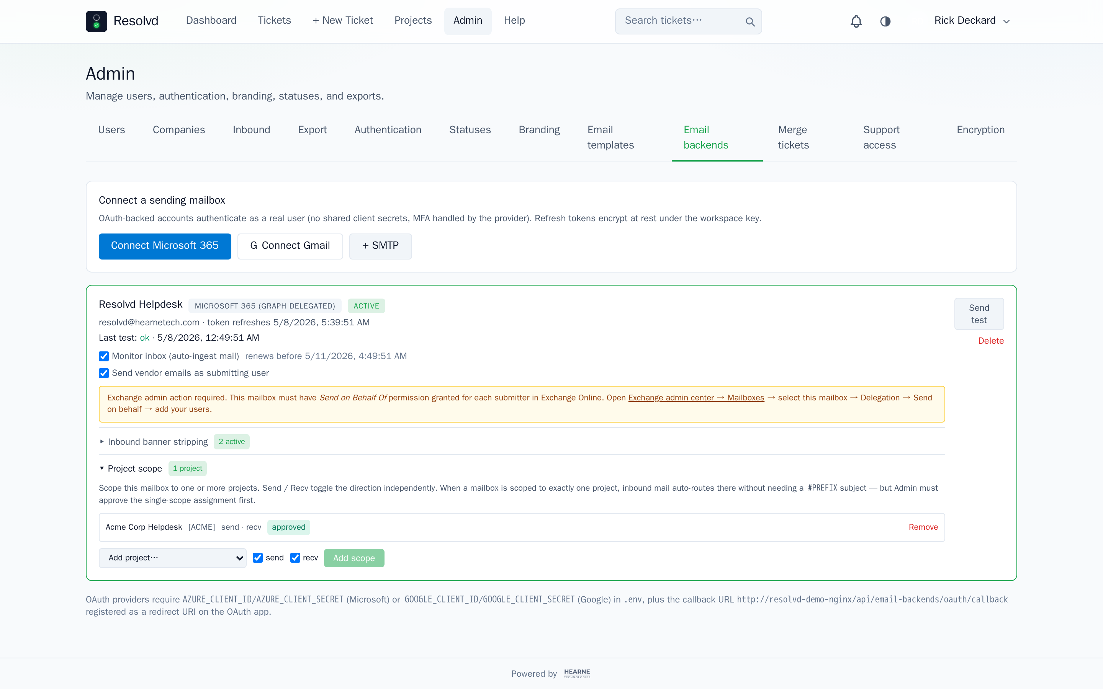Collapse the Project scope section
This screenshot has height=689, width=1103.
click(x=130, y=469)
